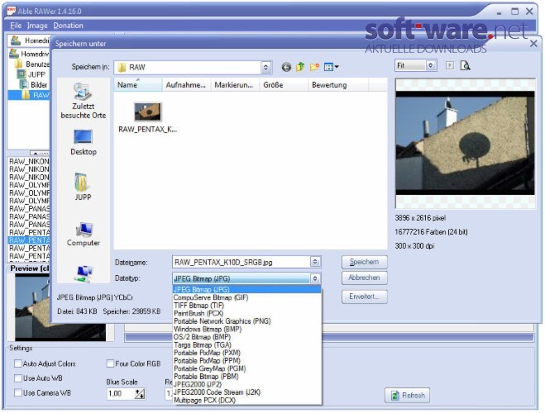545x413 pixels.
Task: Choose Portable GreyMap (PGM) format
Action: (x=246, y=368)
